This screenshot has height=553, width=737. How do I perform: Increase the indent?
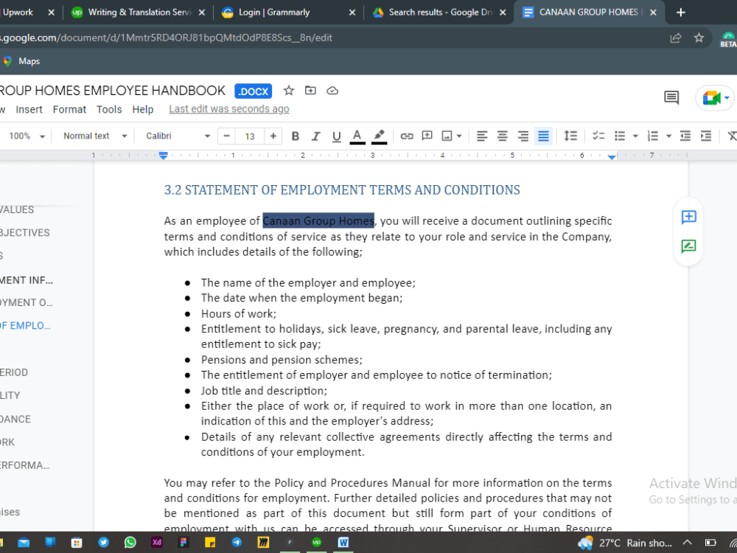click(706, 136)
